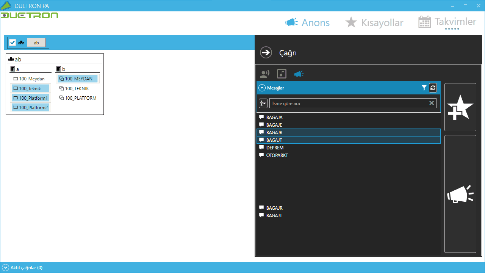Select the blue megaphone messages icon

point(299,74)
